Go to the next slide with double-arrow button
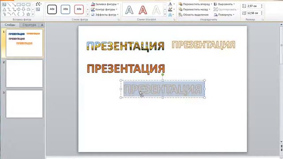 (x=281, y=150)
